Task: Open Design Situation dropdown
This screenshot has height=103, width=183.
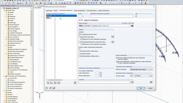Action: point(129,26)
